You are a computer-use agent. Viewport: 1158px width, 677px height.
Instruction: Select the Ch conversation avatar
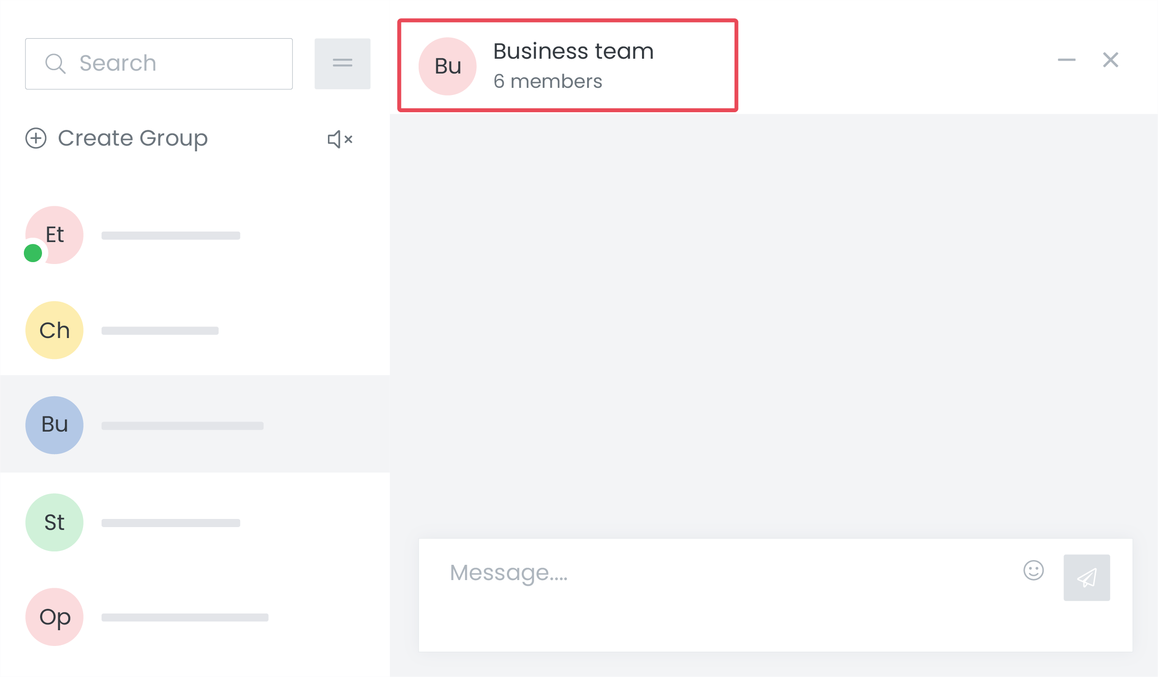[54, 330]
